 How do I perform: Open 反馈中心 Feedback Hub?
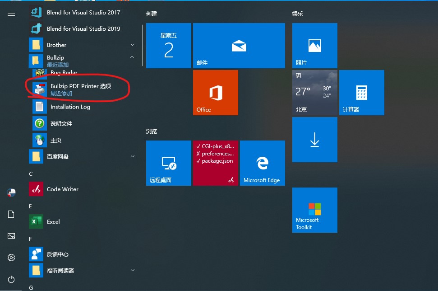(83, 254)
